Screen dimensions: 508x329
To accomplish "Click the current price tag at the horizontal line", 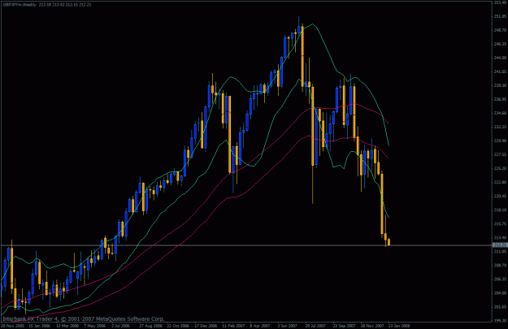I will pos(500,245).
